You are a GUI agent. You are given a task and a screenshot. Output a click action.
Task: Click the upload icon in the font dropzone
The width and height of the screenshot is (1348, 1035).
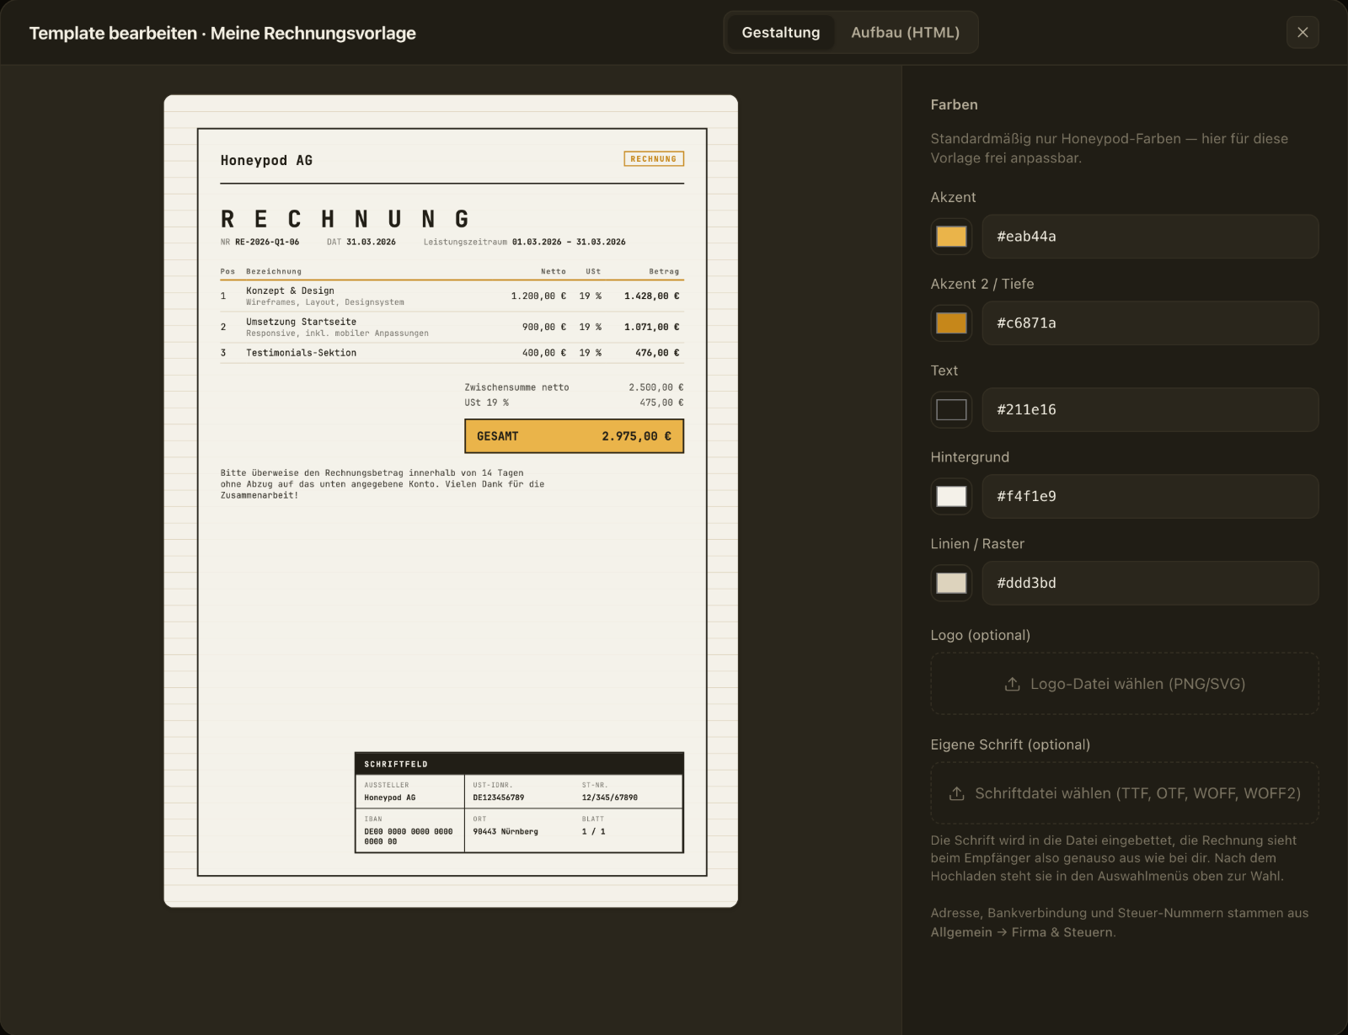coord(957,793)
